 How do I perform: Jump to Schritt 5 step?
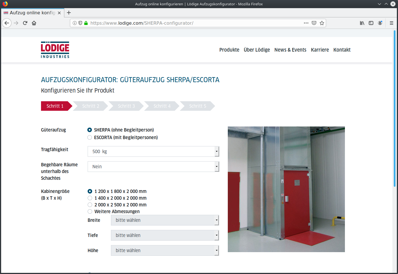click(x=198, y=106)
